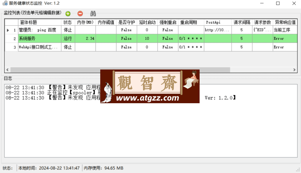Click the spooler log line in 日志
This screenshot has width=301, height=173.
(53, 93)
